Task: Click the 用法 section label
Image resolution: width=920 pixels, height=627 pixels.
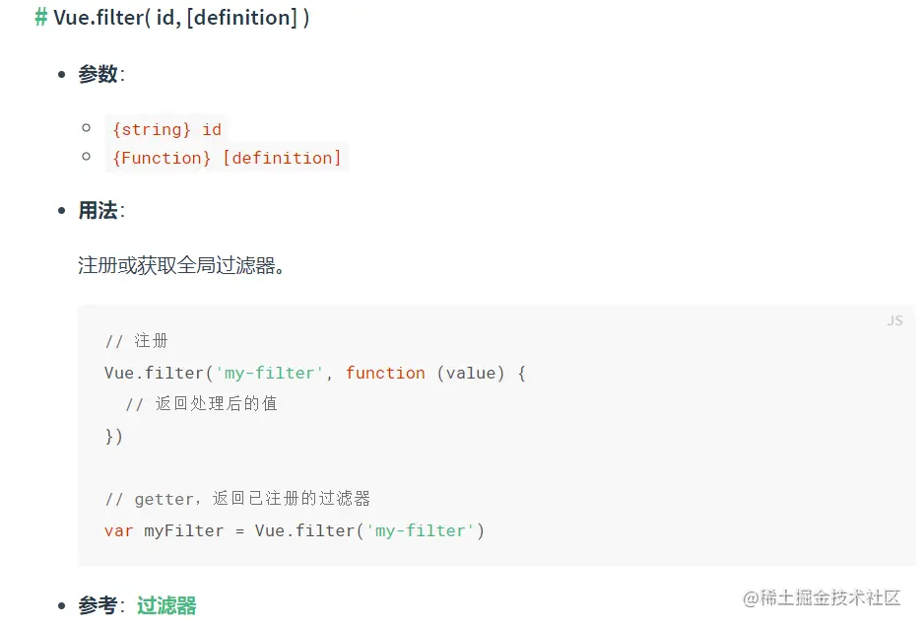Action: 98,210
